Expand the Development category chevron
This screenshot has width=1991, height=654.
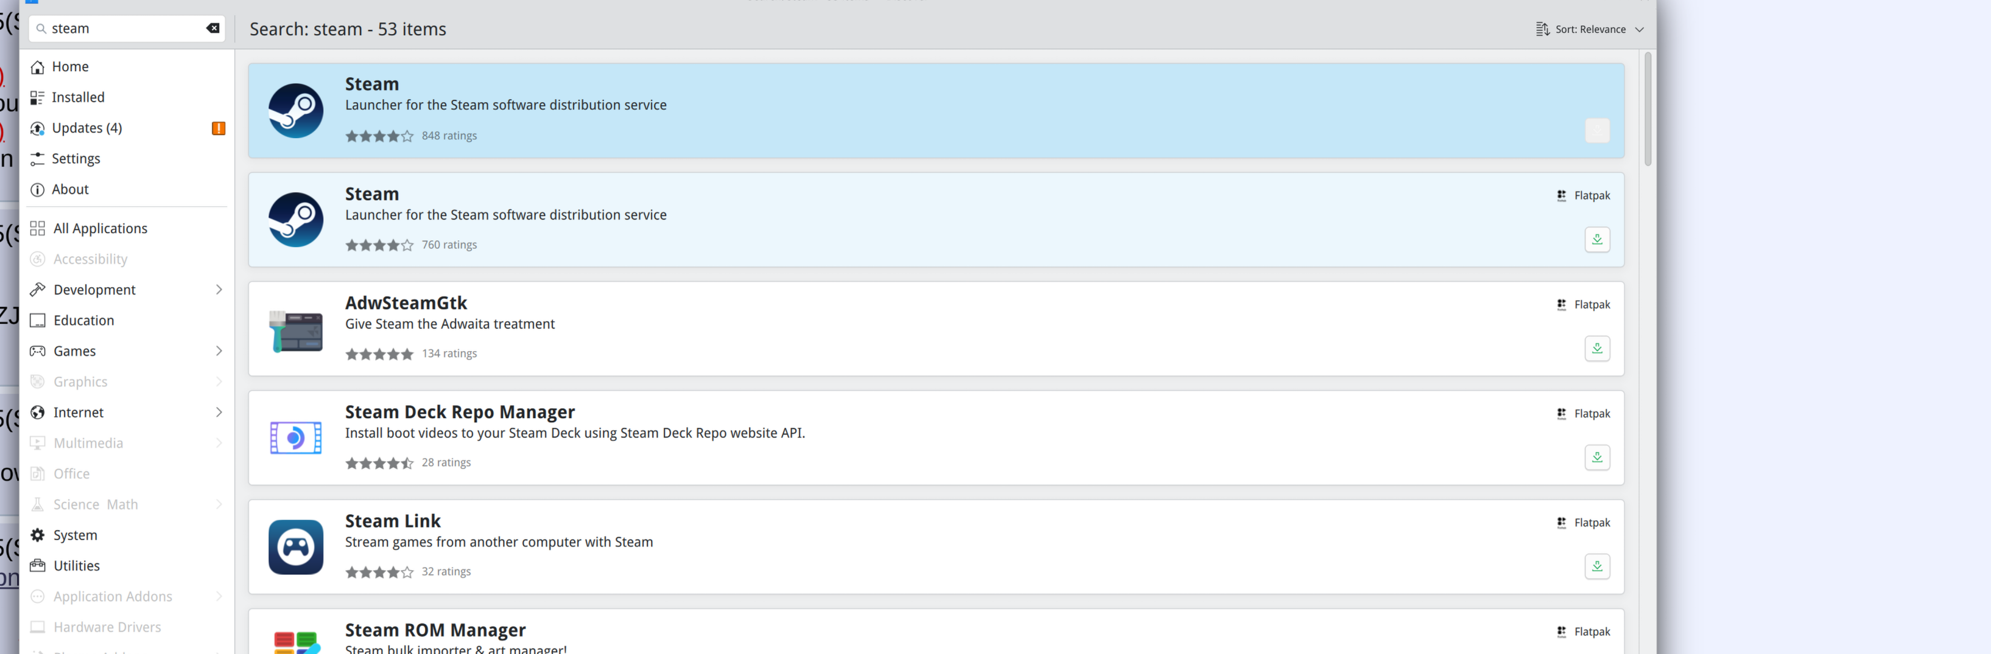(x=219, y=290)
